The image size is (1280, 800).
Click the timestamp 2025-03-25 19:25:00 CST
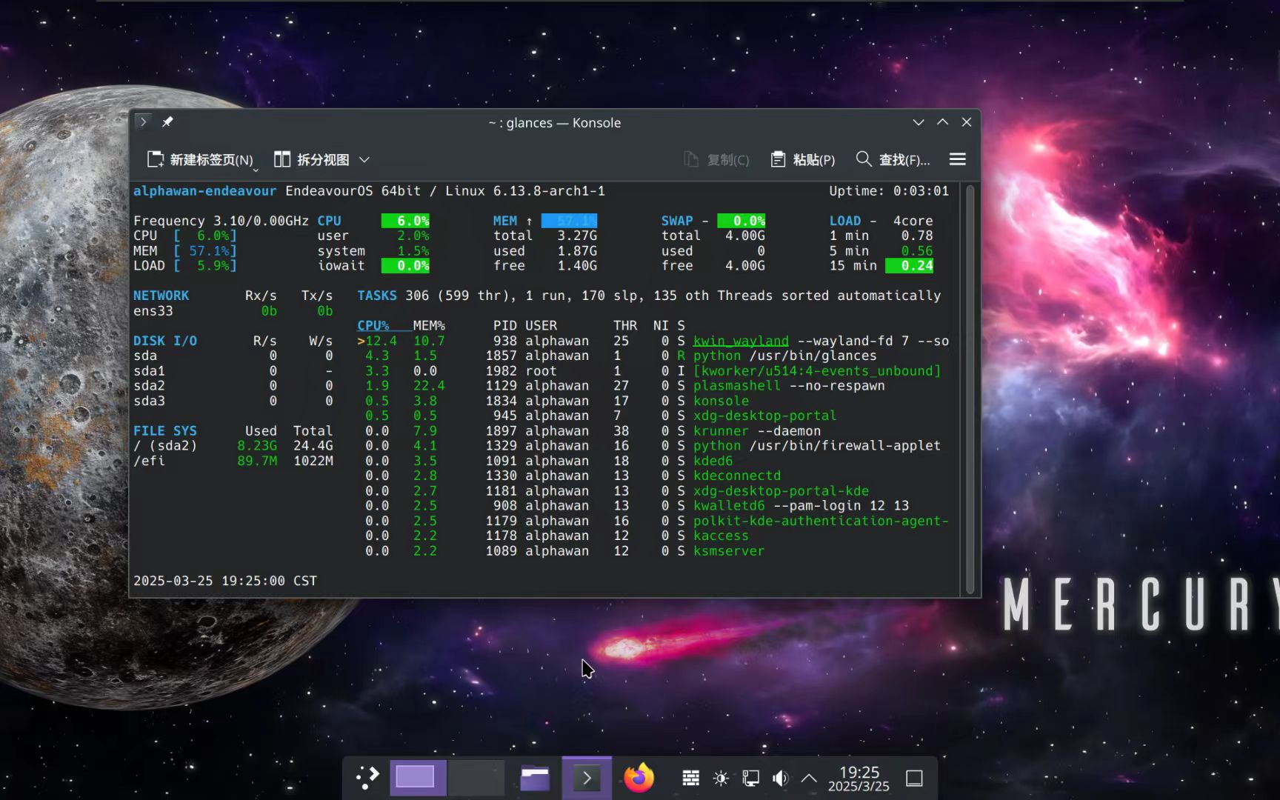point(225,581)
